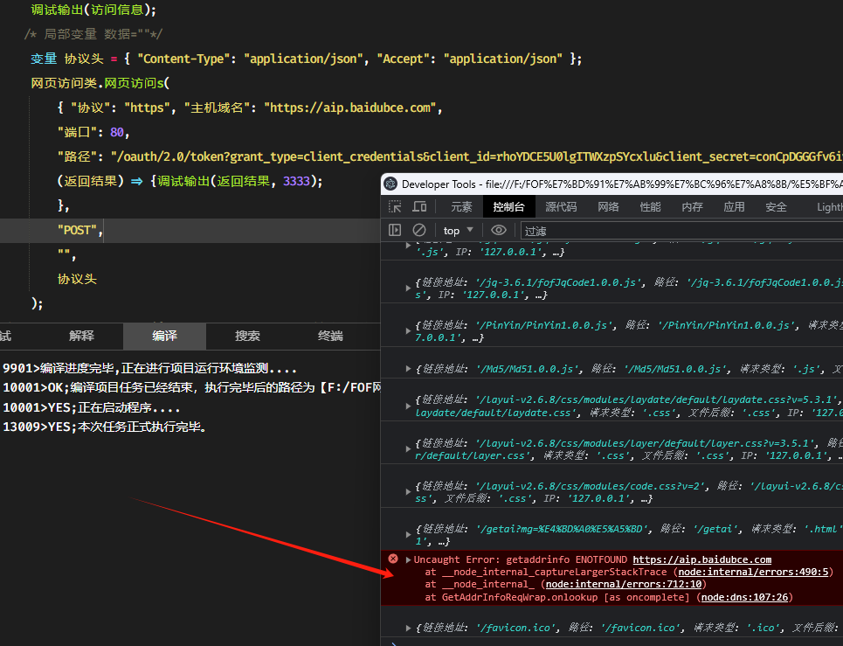Viewport: 843px width, 646px height.
Task: Expand the layer.css log object
Action: pos(408,449)
